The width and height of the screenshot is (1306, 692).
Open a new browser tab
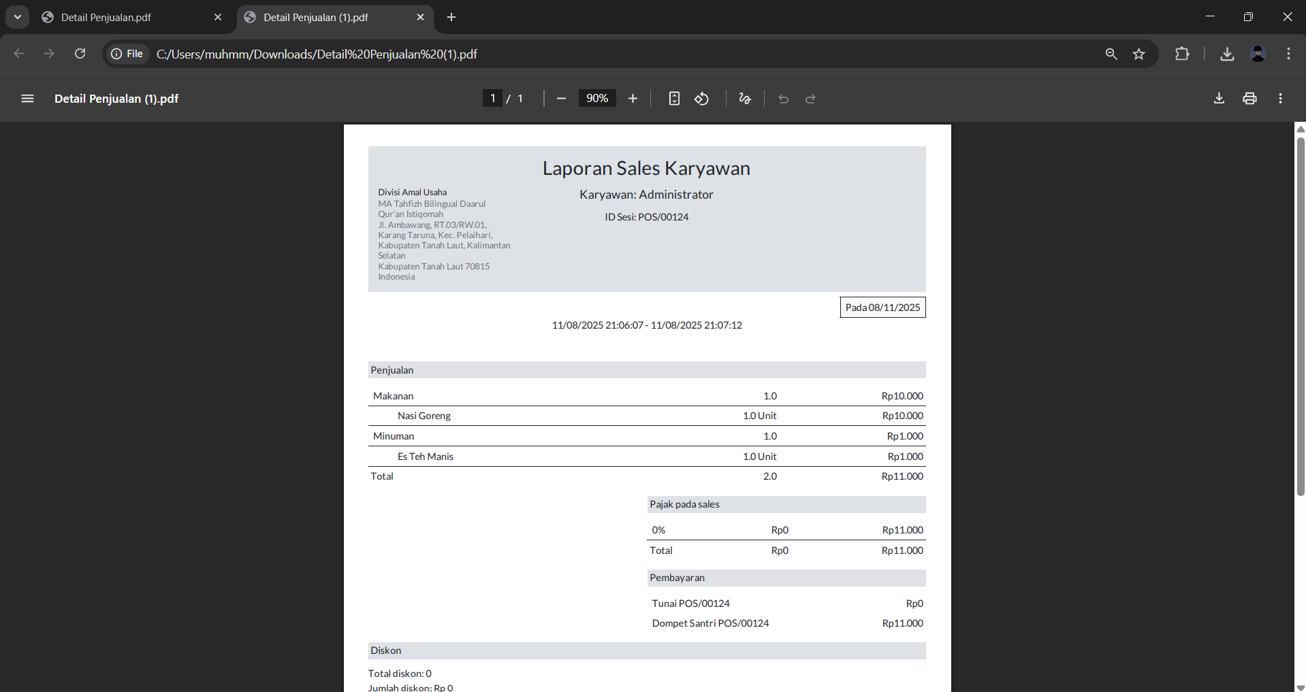(x=451, y=17)
